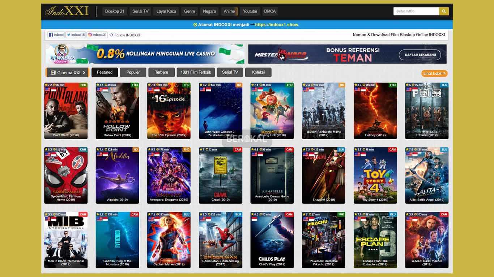This screenshot has width=494, height=277.
Task: Click CAM badge on Toy Story 4
Action: pos(393,150)
